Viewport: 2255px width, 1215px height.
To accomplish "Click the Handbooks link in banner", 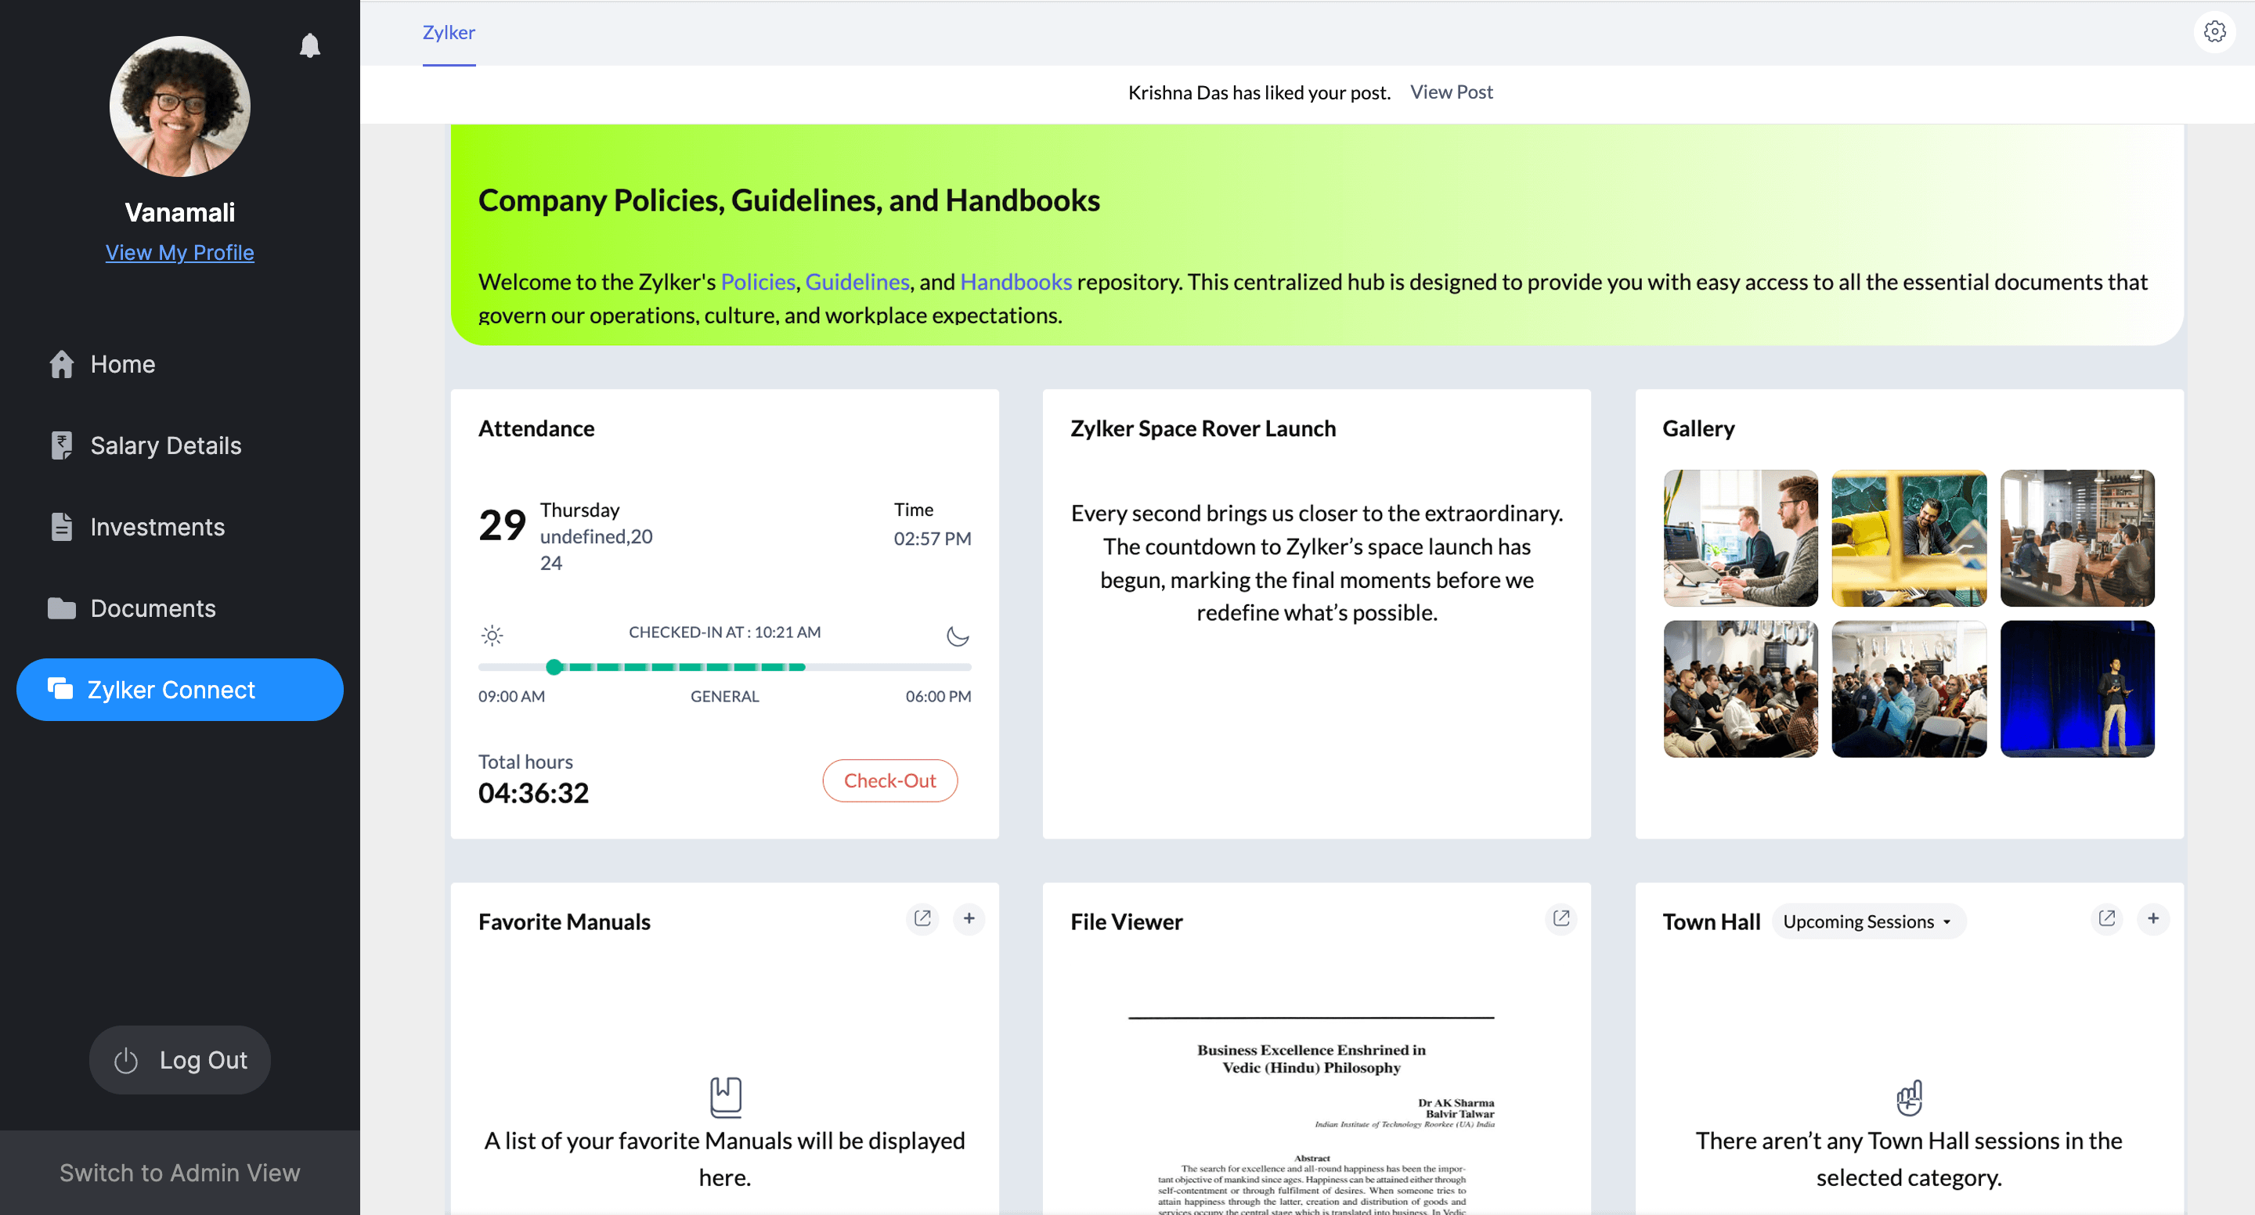I will click(x=1016, y=282).
